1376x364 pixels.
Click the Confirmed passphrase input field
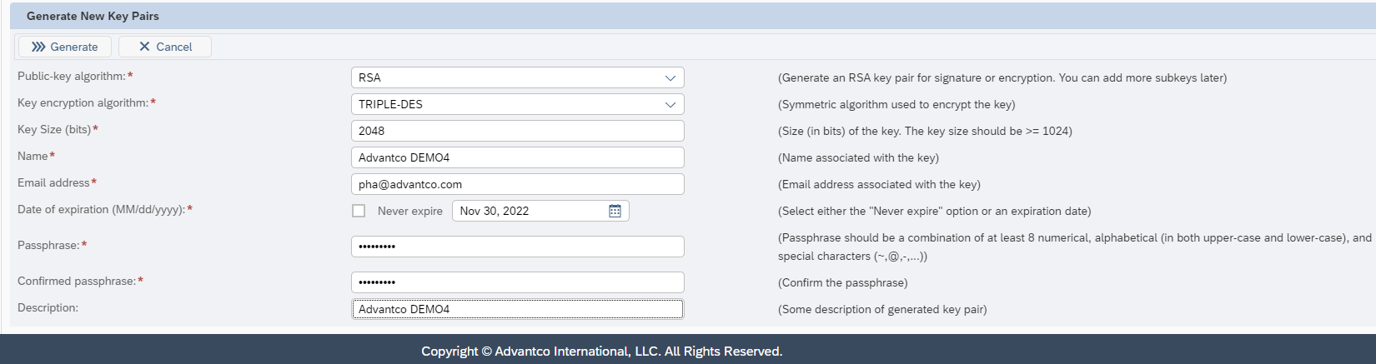coord(517,282)
